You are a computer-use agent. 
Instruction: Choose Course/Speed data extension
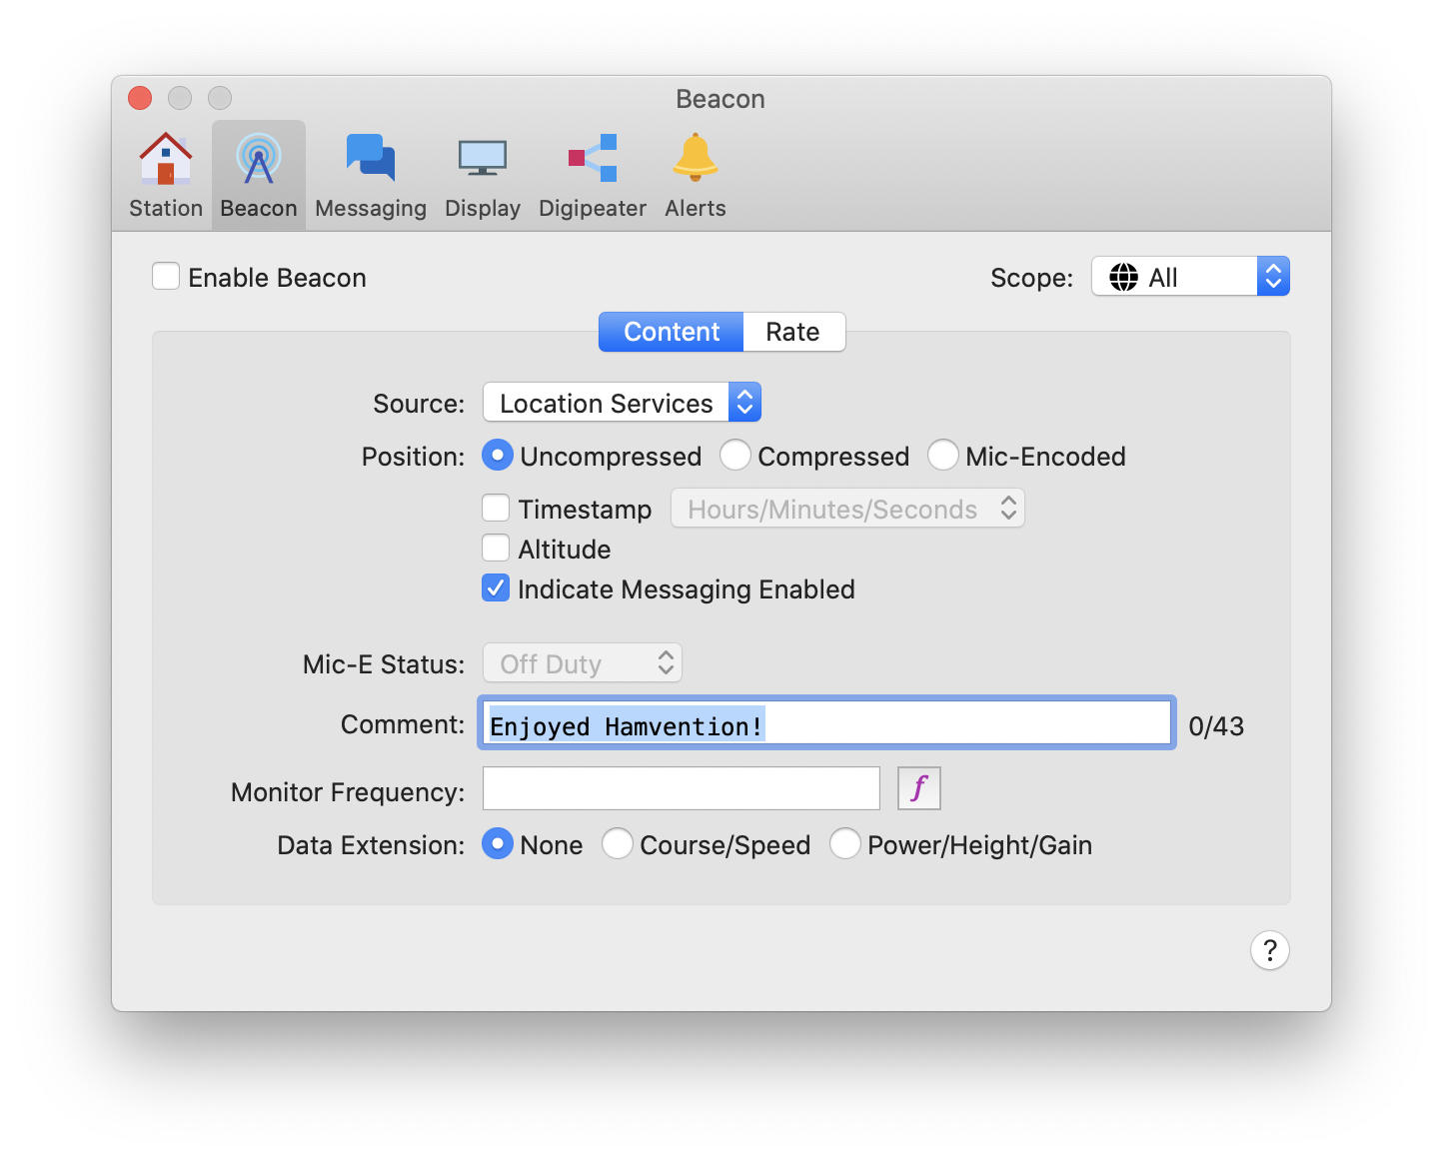click(x=618, y=844)
